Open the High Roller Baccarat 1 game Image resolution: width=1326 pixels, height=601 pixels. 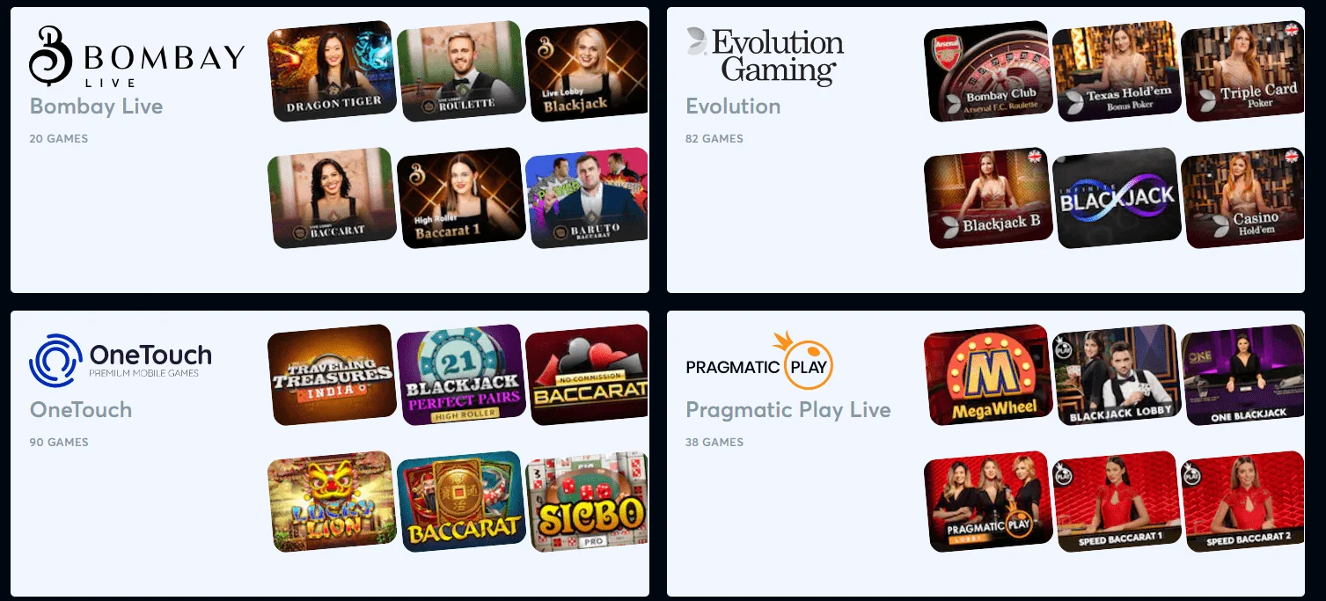tap(460, 198)
